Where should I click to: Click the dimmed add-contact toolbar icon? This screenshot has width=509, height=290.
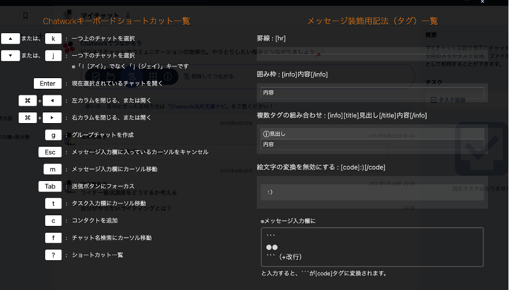(x=132, y=76)
